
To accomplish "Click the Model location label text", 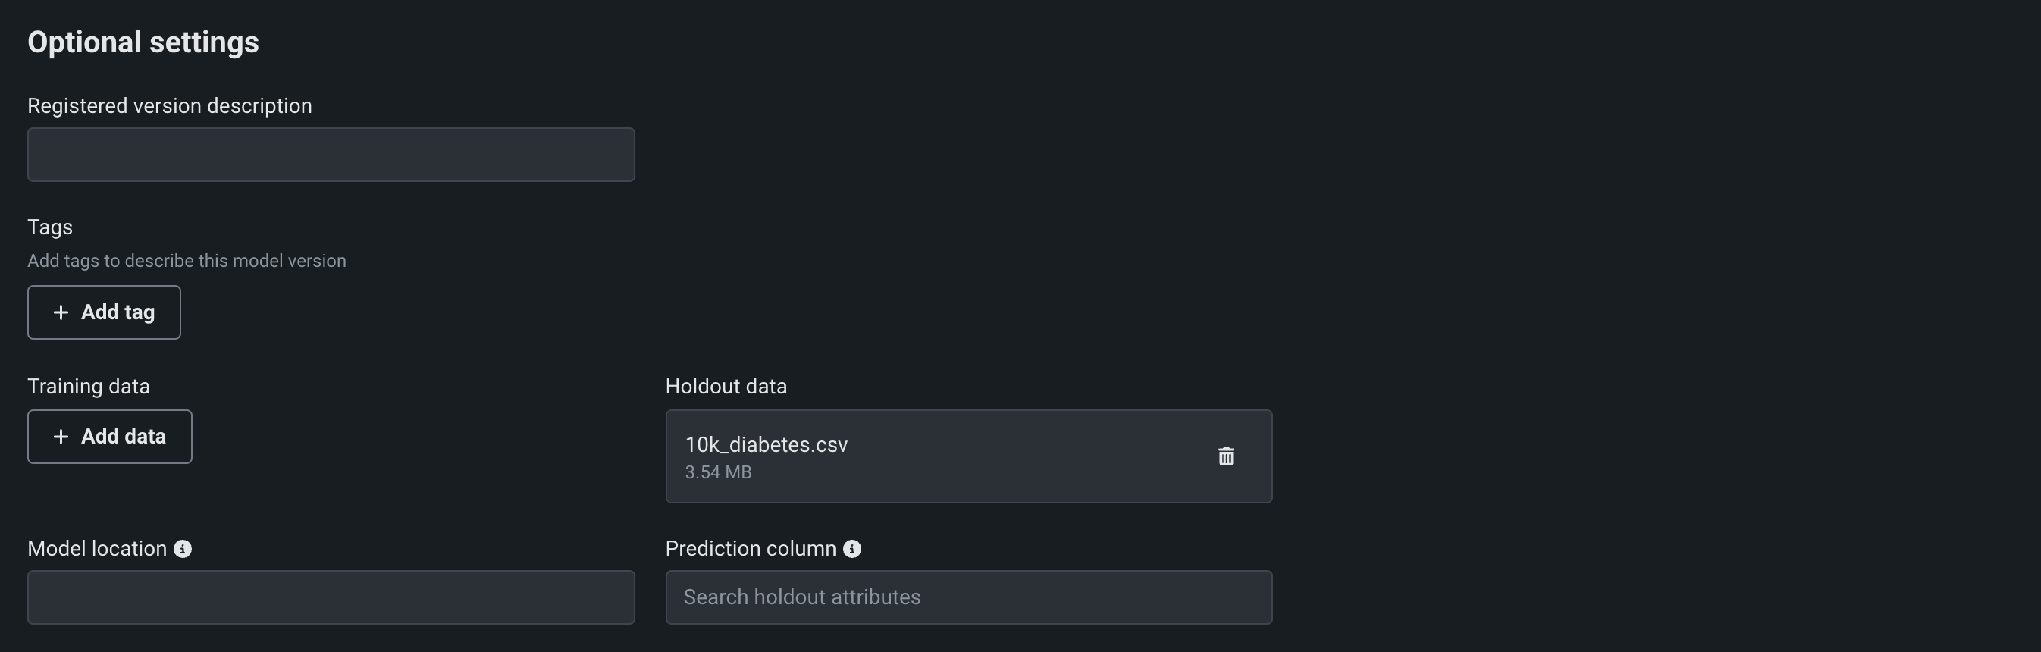I will click(96, 549).
